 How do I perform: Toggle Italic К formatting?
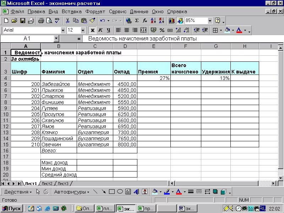pos(100,30)
